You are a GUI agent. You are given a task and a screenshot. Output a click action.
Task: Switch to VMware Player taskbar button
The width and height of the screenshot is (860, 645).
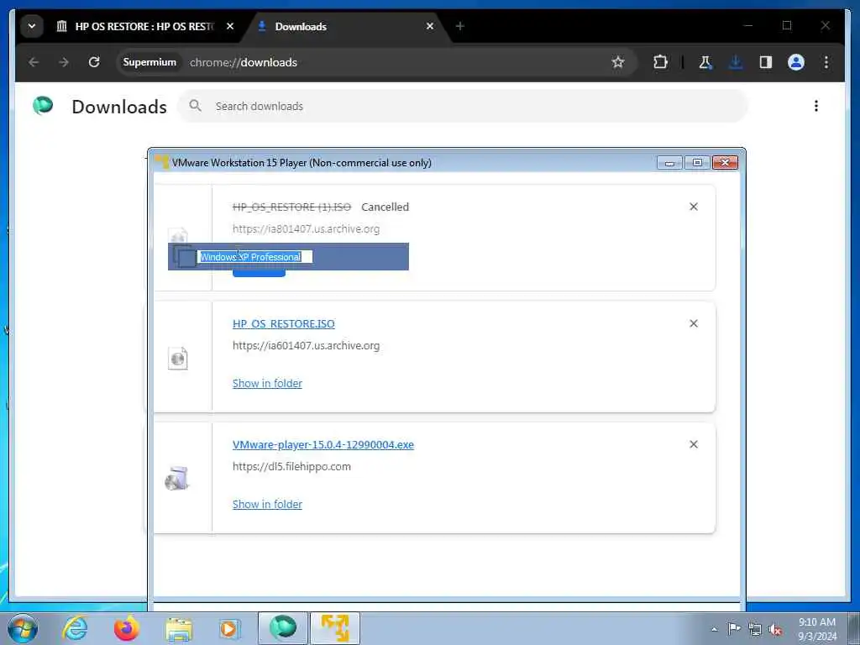tap(335, 628)
